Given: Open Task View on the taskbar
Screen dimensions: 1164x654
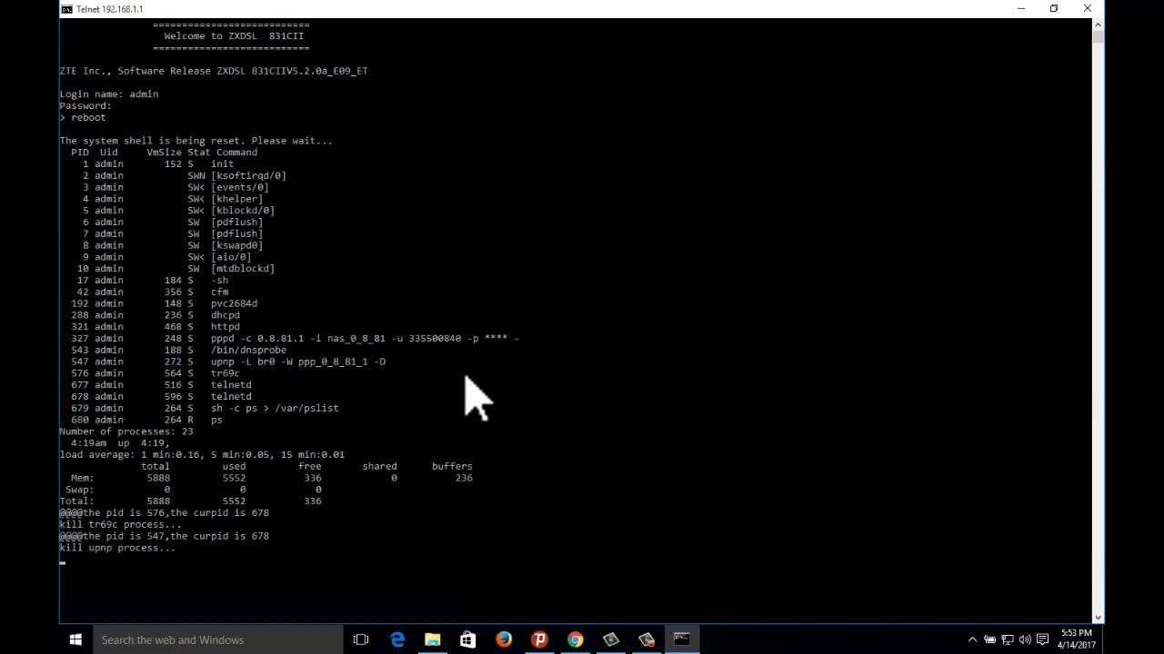Looking at the screenshot, I should [x=361, y=639].
